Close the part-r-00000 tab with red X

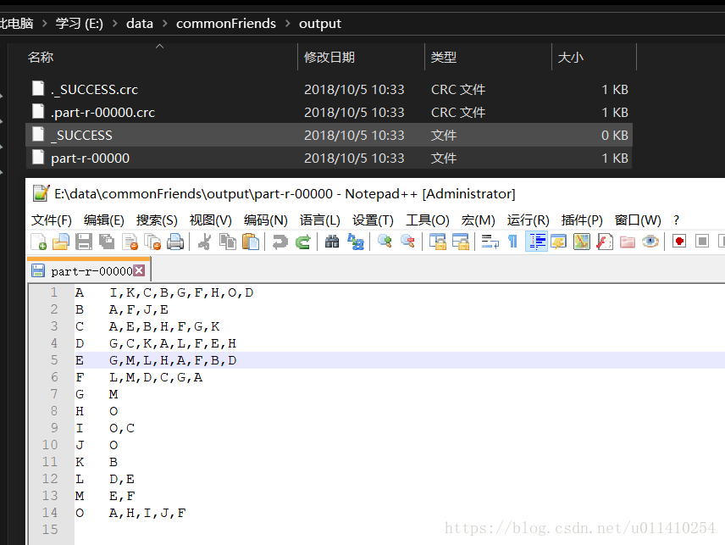(x=139, y=270)
